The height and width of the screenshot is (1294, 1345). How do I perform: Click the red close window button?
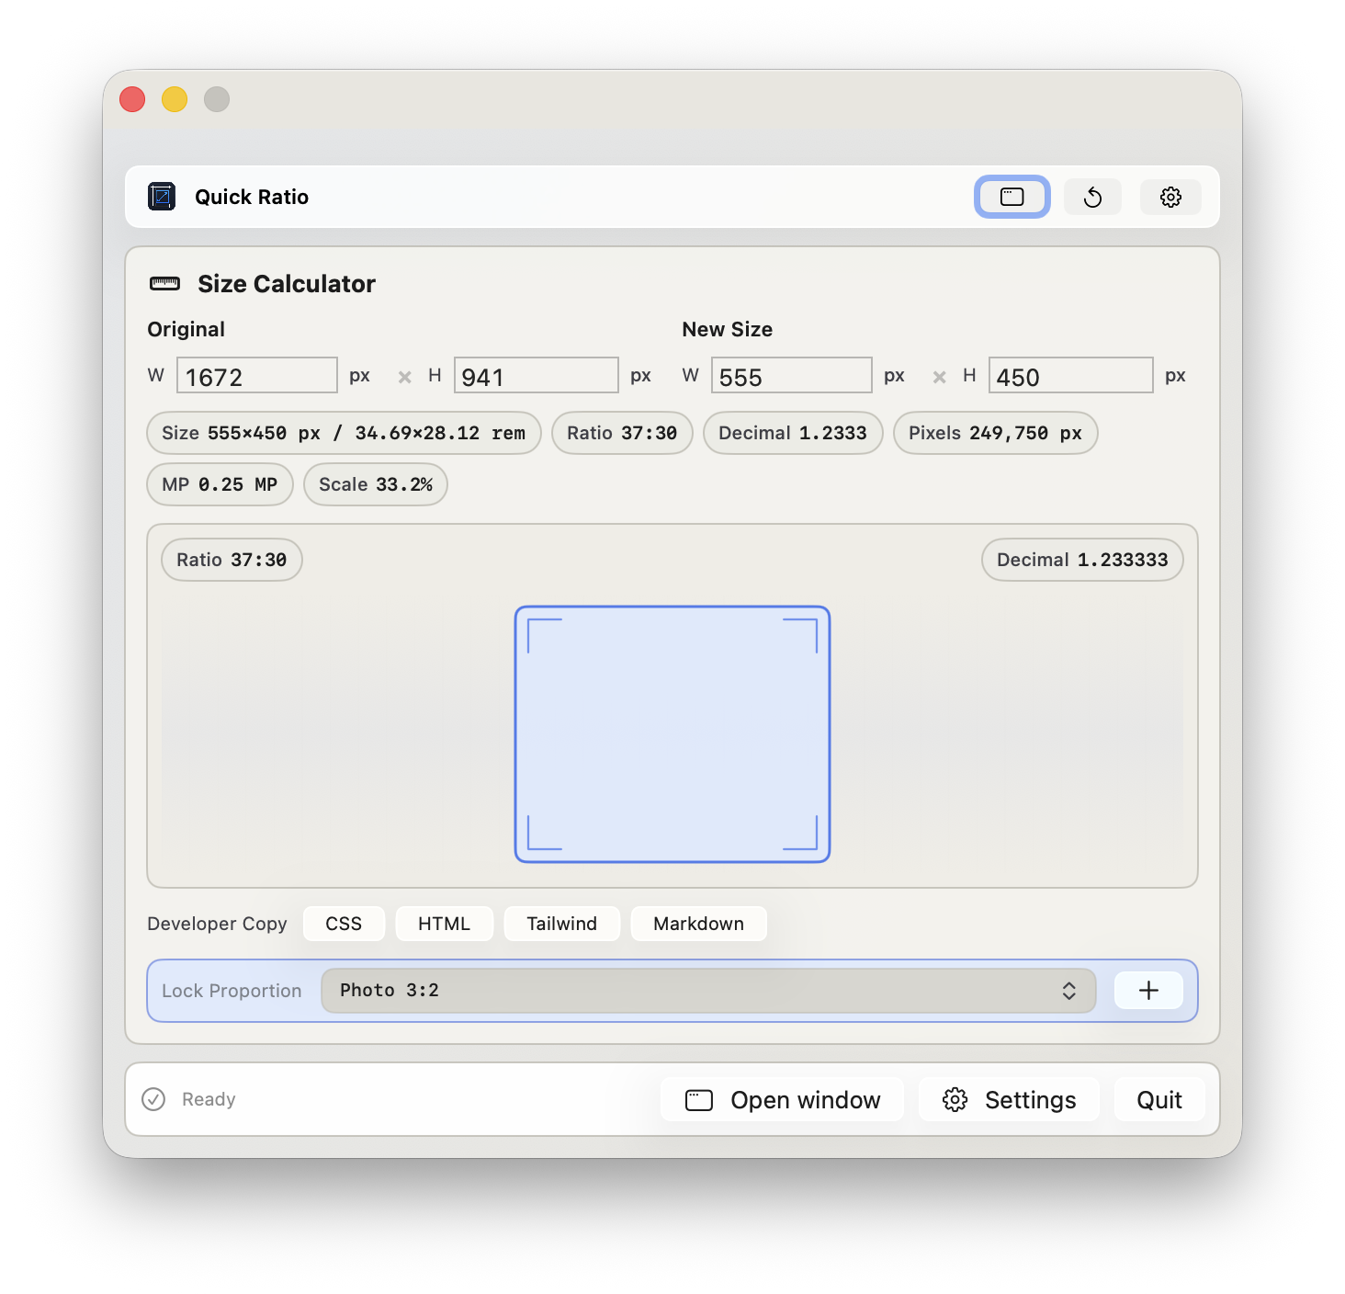pyautogui.click(x=132, y=99)
